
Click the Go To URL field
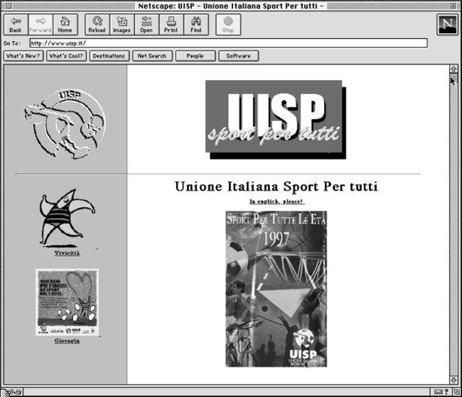[x=228, y=43]
